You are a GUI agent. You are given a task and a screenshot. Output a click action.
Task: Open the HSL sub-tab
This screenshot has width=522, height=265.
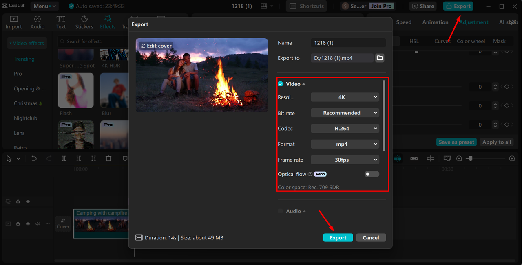(x=414, y=41)
